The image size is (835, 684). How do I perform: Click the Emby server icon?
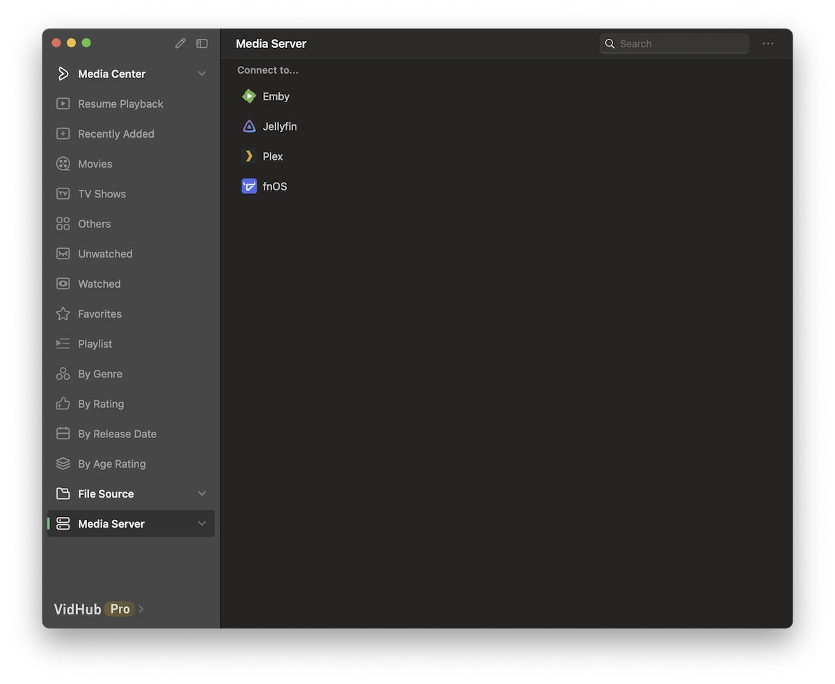(249, 97)
